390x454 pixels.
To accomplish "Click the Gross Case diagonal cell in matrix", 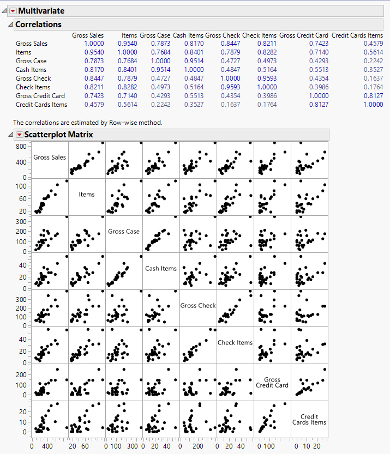I will pyautogui.click(x=124, y=234).
